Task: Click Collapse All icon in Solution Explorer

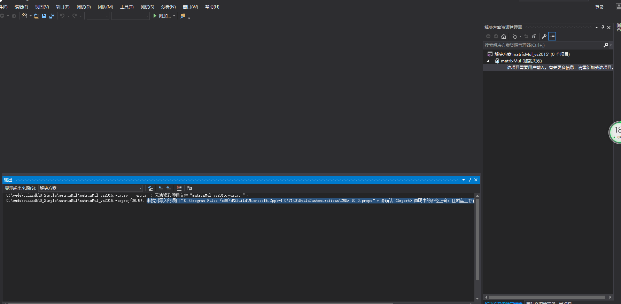Action: click(534, 36)
